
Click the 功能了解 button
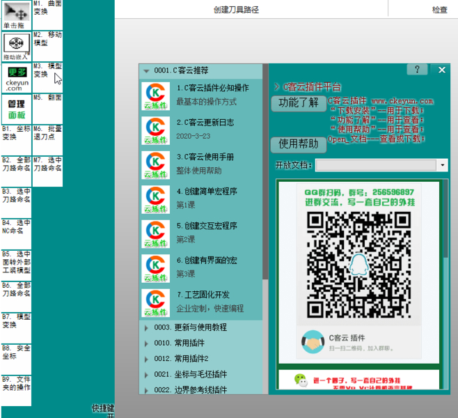(299, 104)
